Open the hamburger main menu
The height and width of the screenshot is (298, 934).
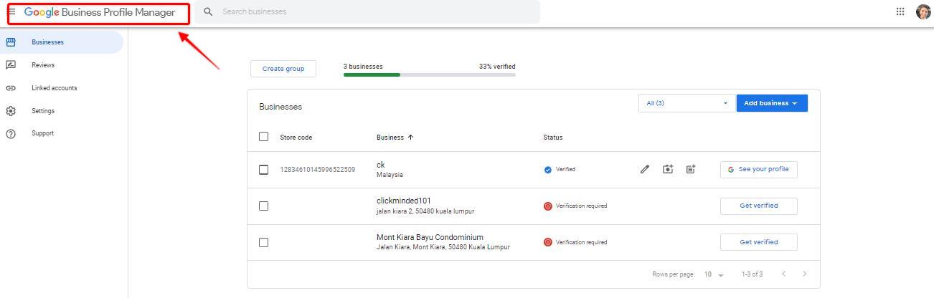pos(11,11)
